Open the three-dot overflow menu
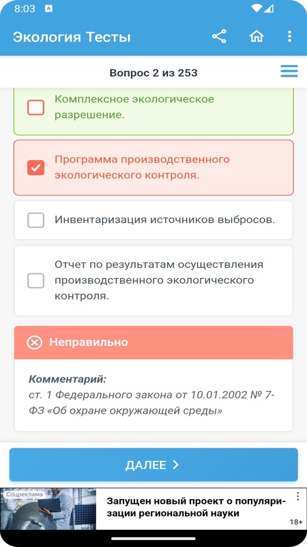This screenshot has height=547, width=307. (x=289, y=37)
